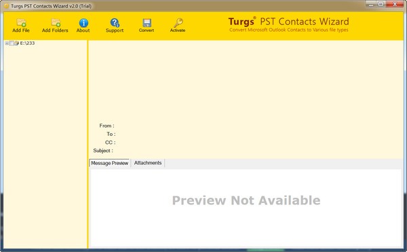Click the app icon in title bar
The height and width of the screenshot is (252, 407).
pyautogui.click(x=7, y=6)
